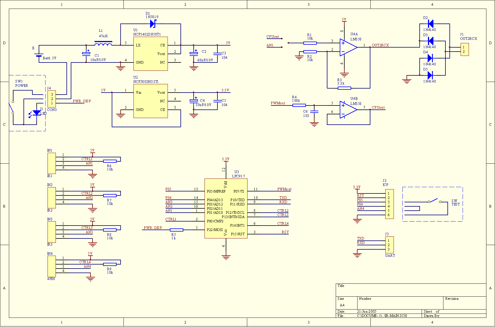The width and height of the screenshot is (495, 327).
Task: Click the R3 3.3k feedback resistor
Action: pos(344,88)
